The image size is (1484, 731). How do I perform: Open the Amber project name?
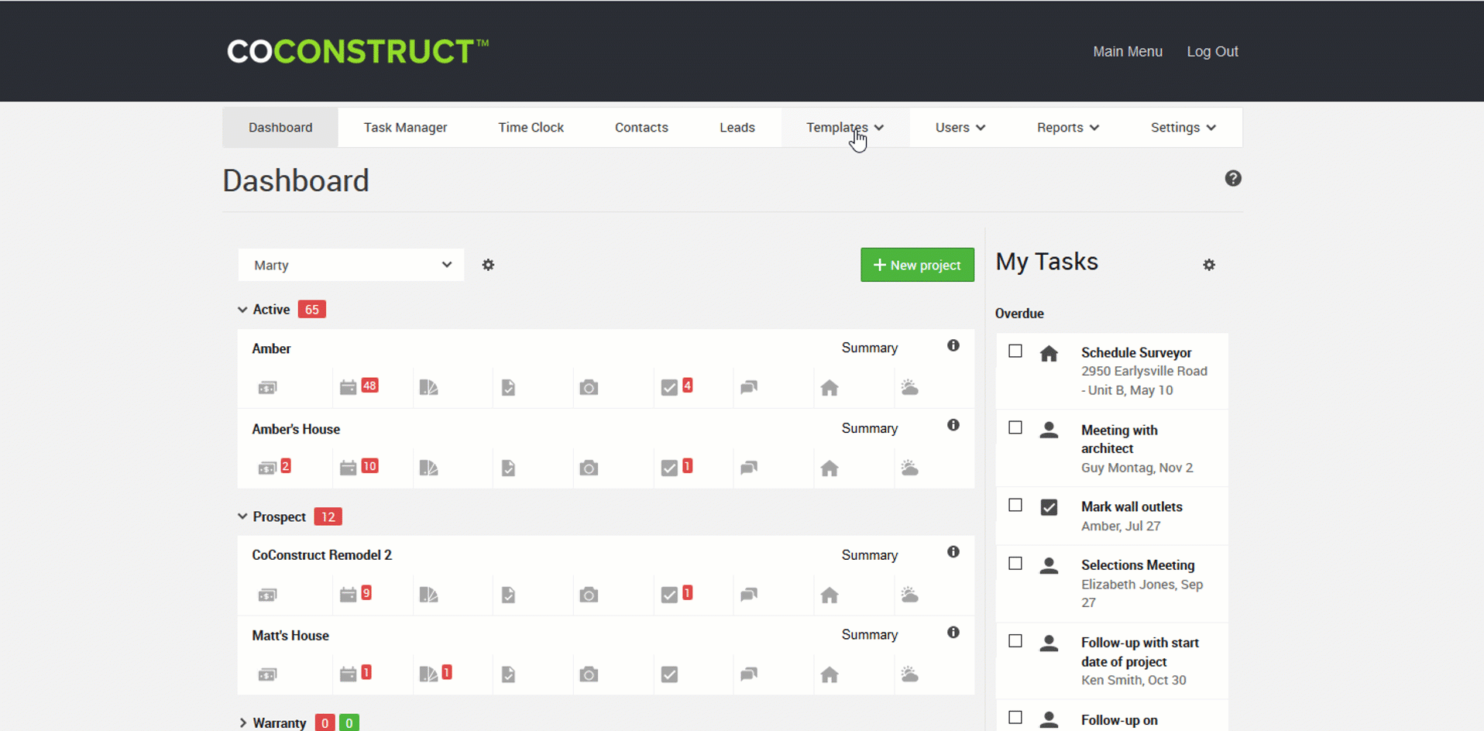pyautogui.click(x=271, y=348)
